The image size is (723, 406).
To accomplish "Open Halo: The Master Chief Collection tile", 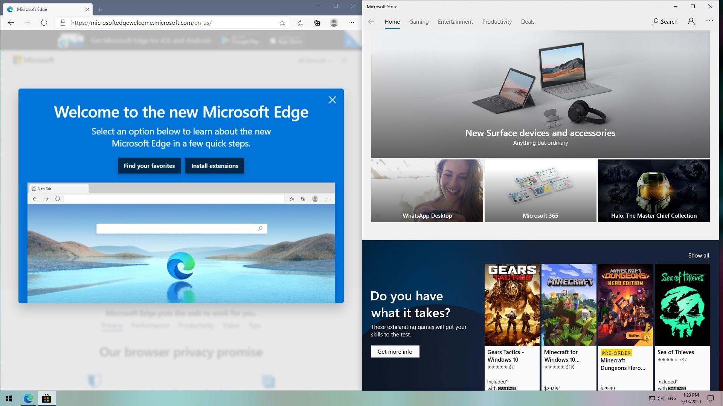I will coord(654,191).
